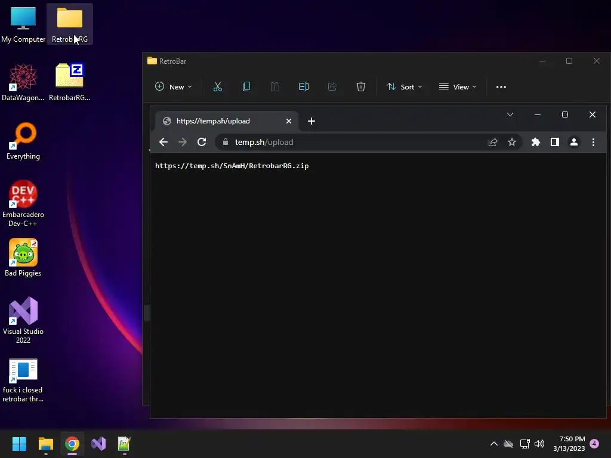Open a new Chrome tab

(x=311, y=121)
